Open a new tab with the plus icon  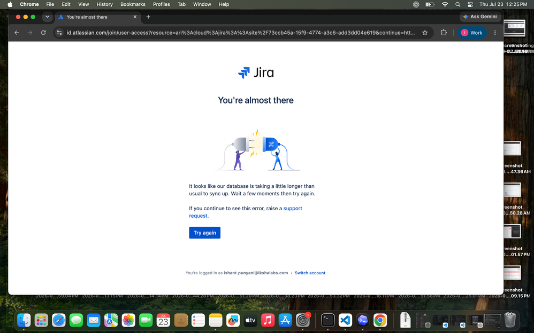[148, 17]
